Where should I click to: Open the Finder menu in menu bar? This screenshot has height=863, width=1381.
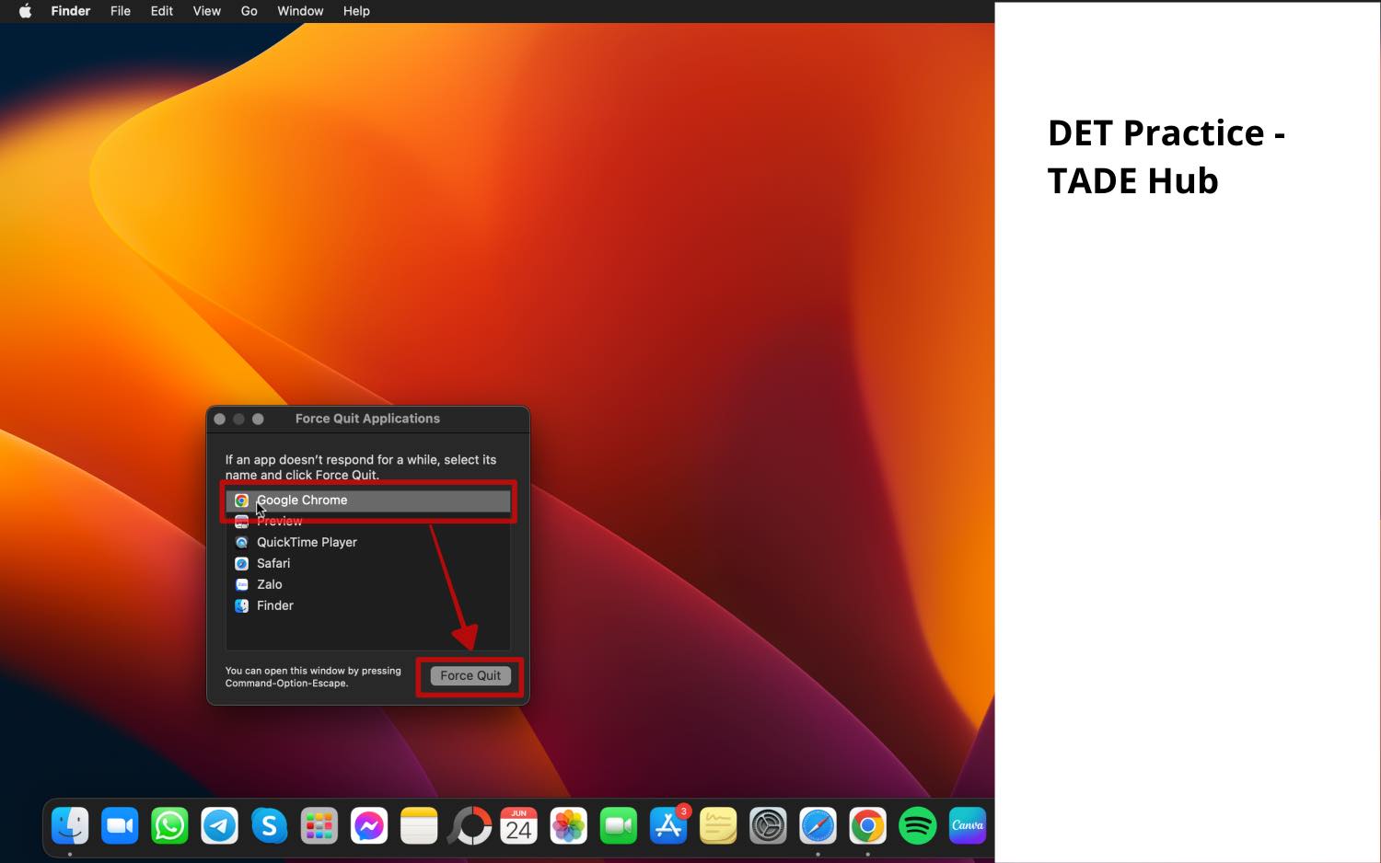click(x=71, y=11)
